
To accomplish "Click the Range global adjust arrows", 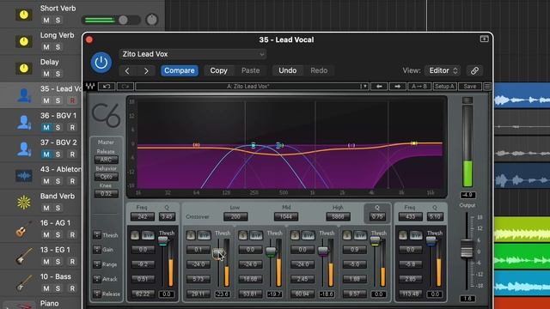I will point(97,264).
